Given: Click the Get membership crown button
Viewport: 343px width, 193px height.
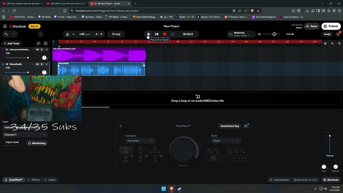Looking at the screenshot, I should coord(35,26).
